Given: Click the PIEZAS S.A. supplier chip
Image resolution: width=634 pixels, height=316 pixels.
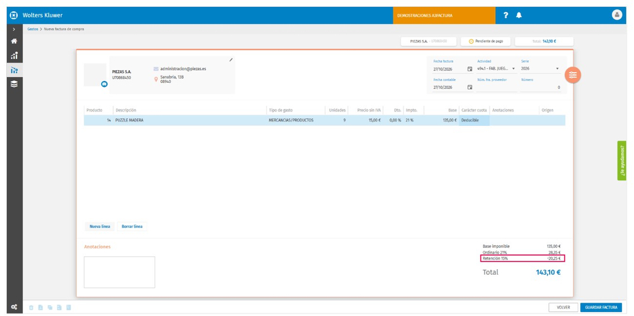Looking at the screenshot, I should pyautogui.click(x=429, y=41).
